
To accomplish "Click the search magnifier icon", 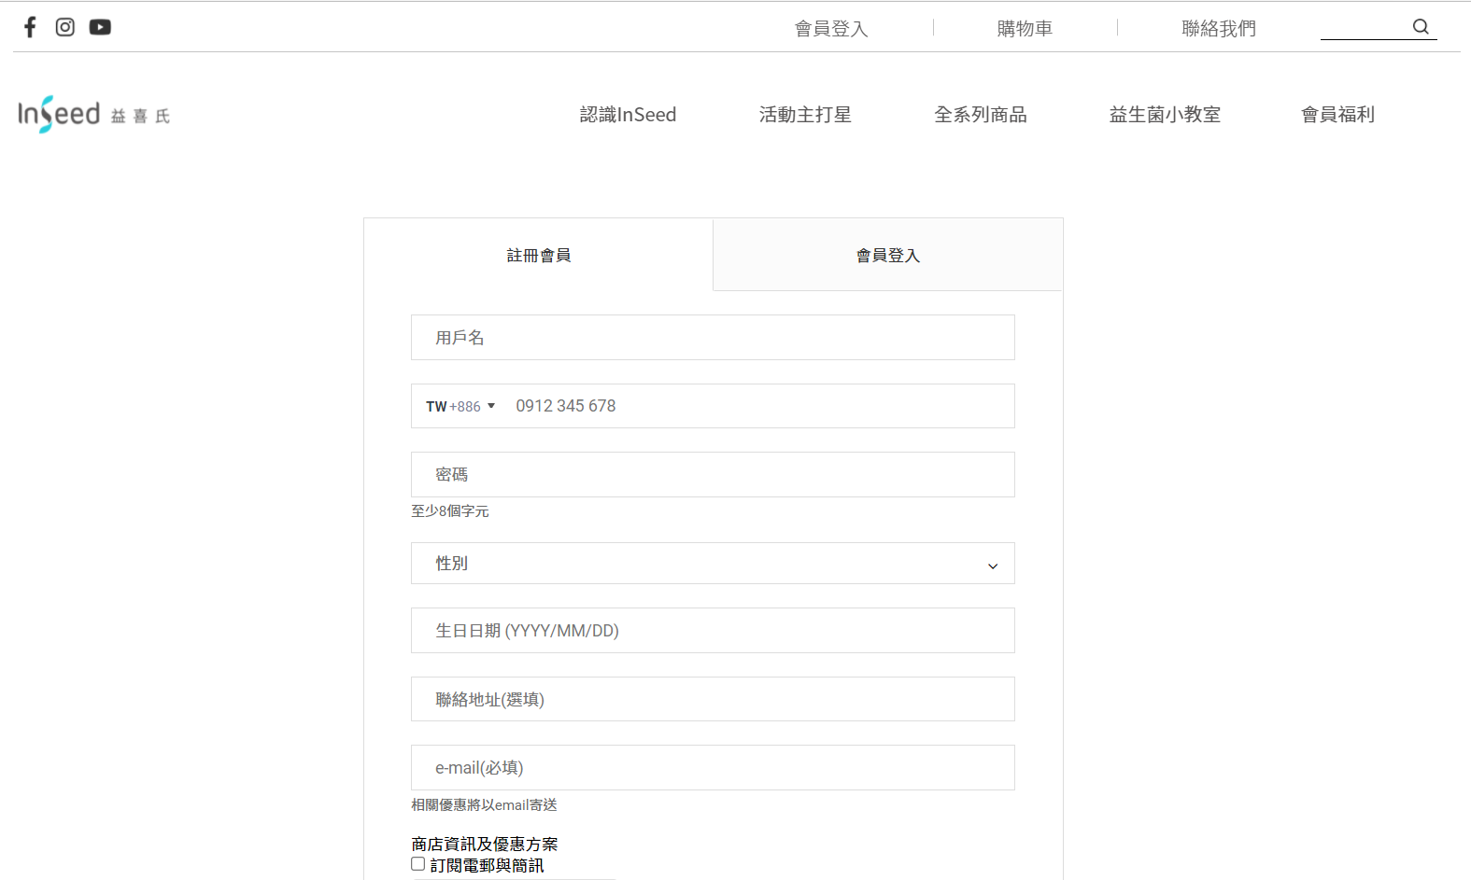I will (x=1421, y=27).
